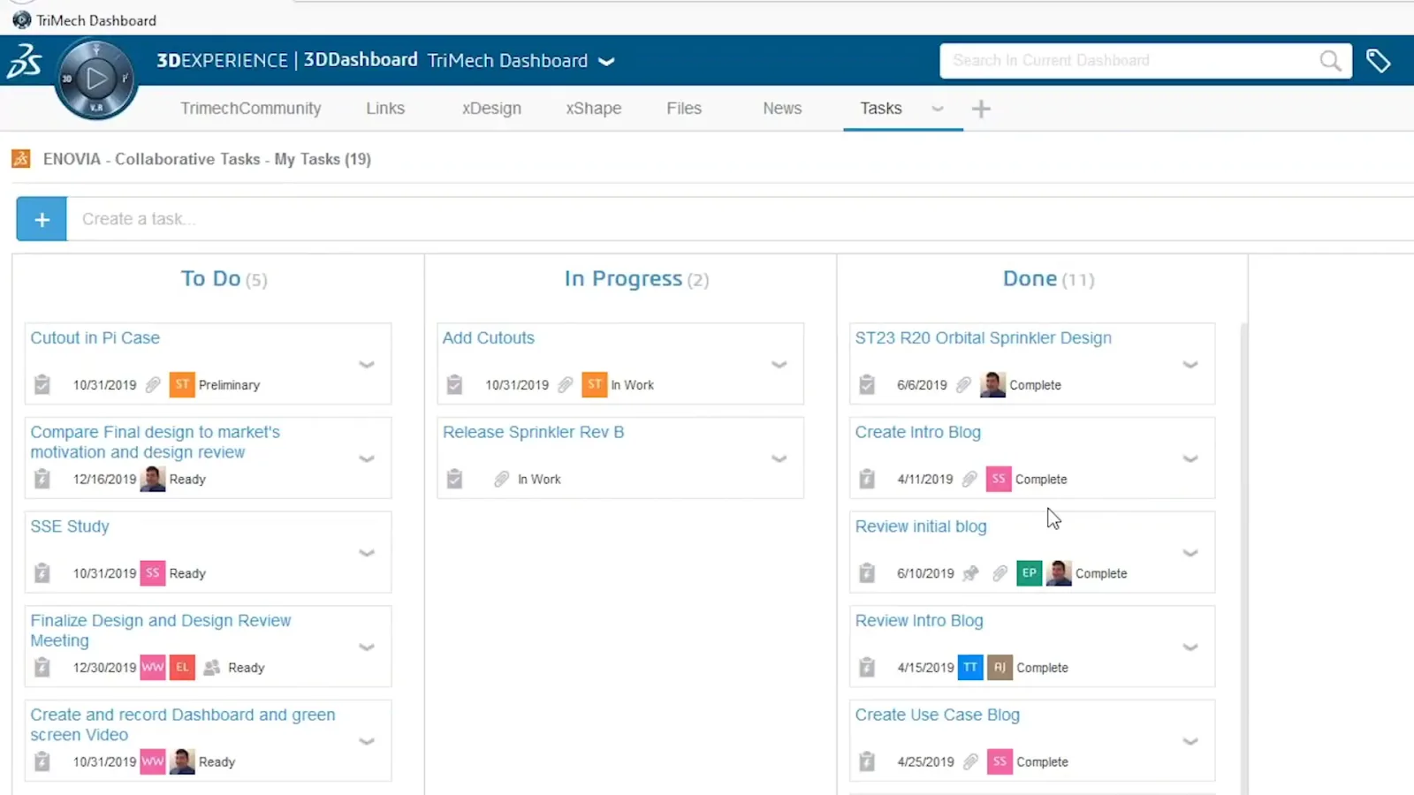Viewport: 1414px width, 795px height.
Task: Toggle completion clipboard on Release Sprinkler Rev B
Action: [x=454, y=479]
